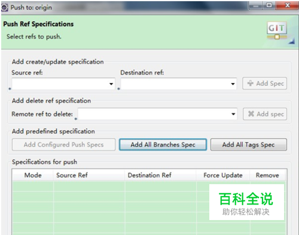Click the Add Configured Push Specs button
Image resolution: width=299 pixels, height=235 pixels.
tap(63, 145)
